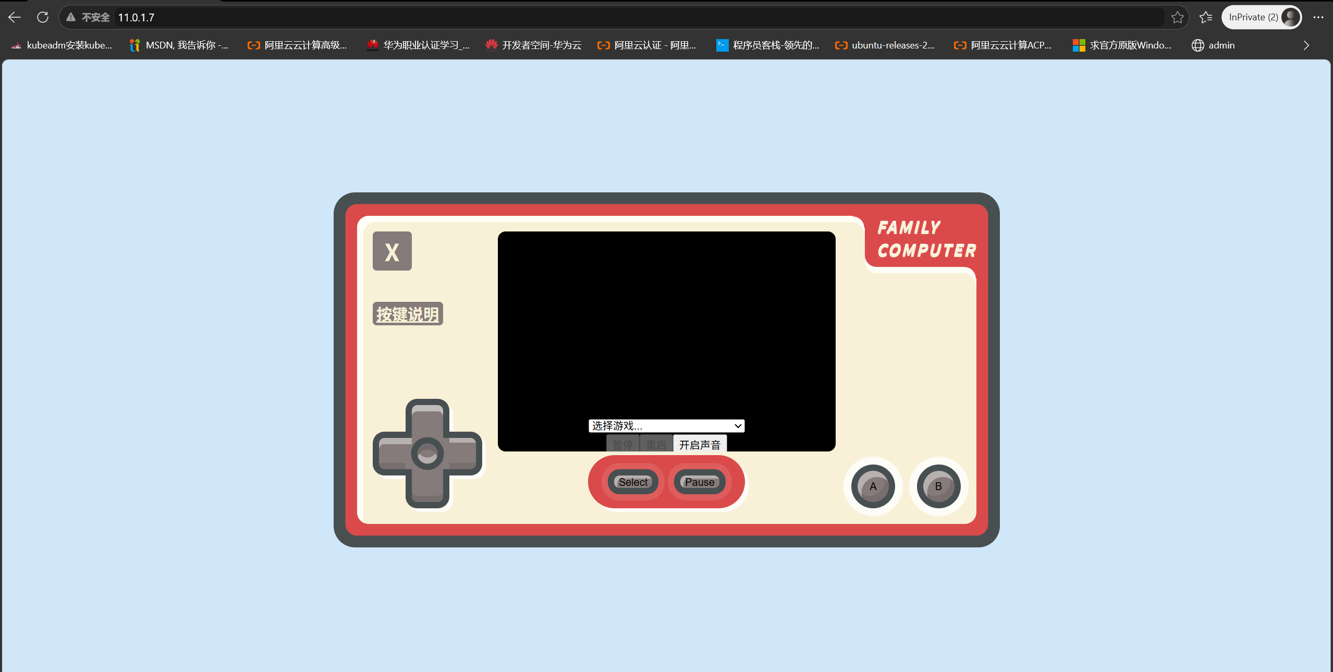Click the 暂停 button
Screen dimensions: 1333x672
click(x=623, y=445)
